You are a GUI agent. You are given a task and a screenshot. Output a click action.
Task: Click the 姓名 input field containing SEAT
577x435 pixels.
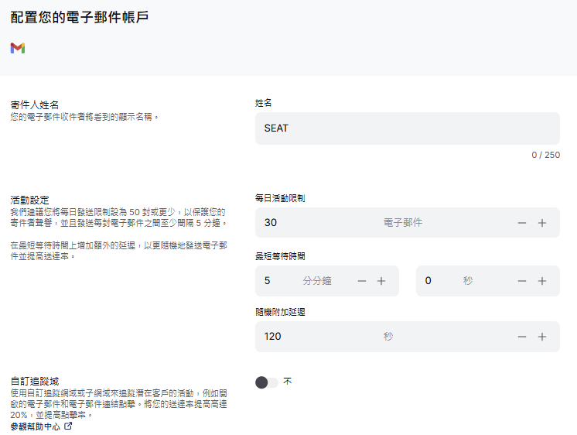tap(407, 128)
